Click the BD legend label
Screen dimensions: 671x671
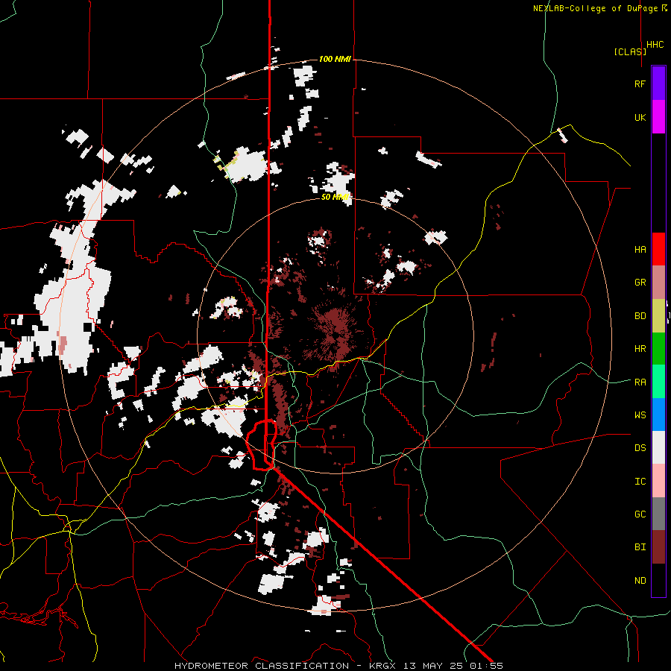(640, 316)
